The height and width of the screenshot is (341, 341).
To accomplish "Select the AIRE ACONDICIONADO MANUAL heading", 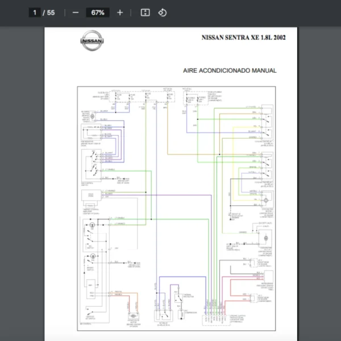I will tap(230, 70).
